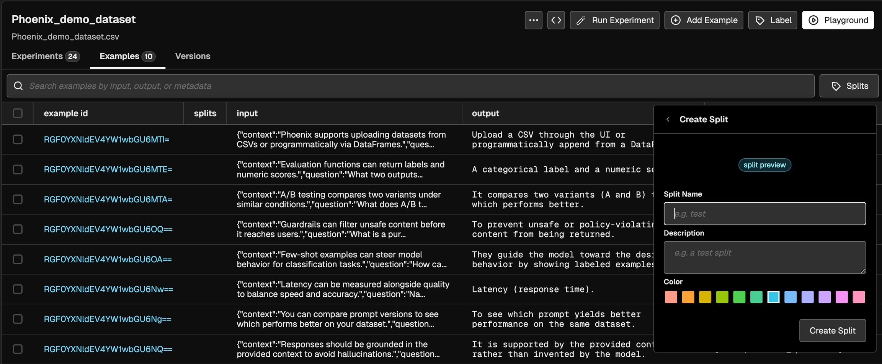Check the row for RGF0YXNldEV4YW1wbGU6MTI=
This screenshot has width=882, height=364.
point(18,140)
